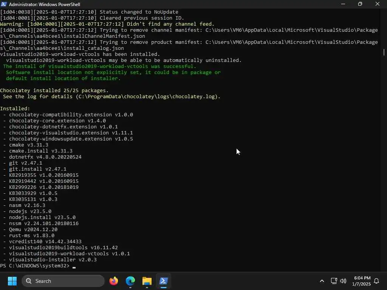Click the 'rust-ms v1.83.0' entry
Viewport: 387px width, 290px height.
coord(32,236)
